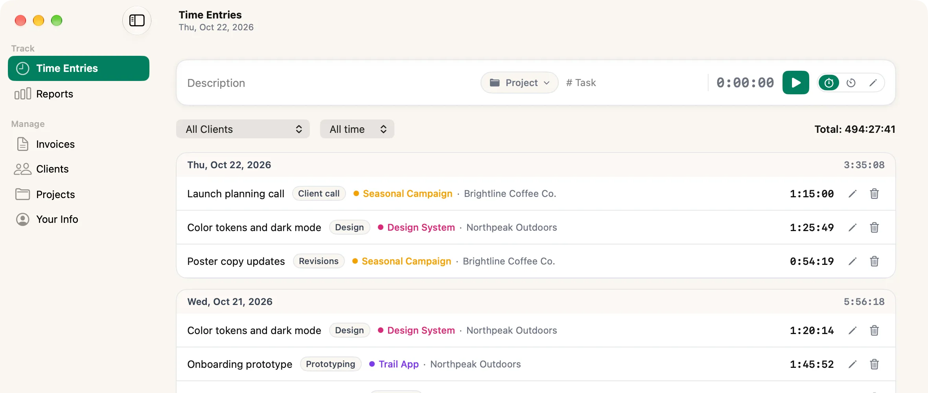Viewport: 928px width, 393px height.
Task: Click the Revisions task tag
Action: pyautogui.click(x=319, y=261)
